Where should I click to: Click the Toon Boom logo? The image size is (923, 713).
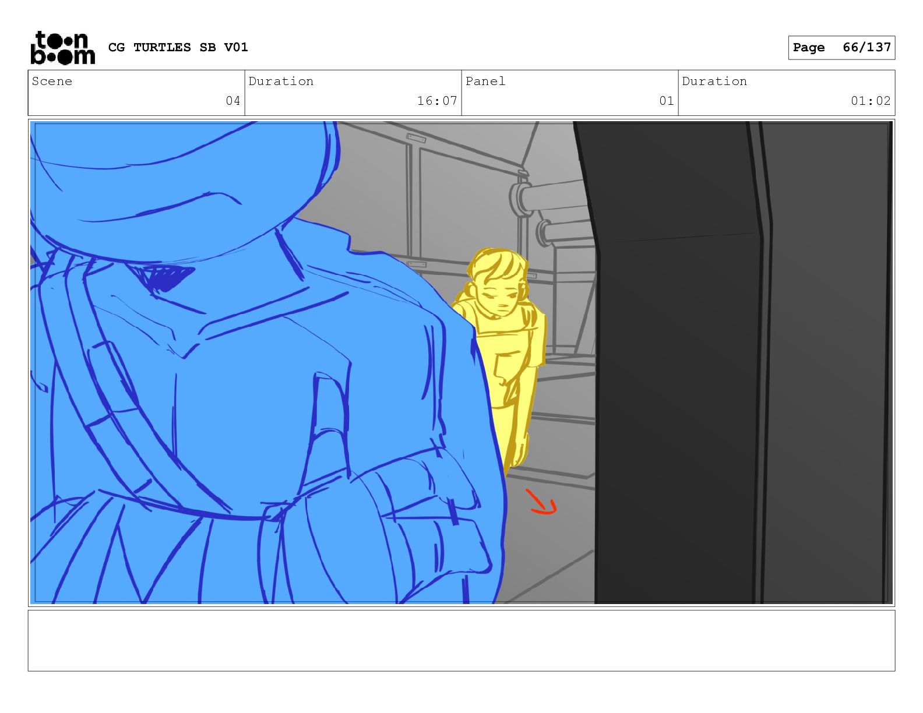62,47
